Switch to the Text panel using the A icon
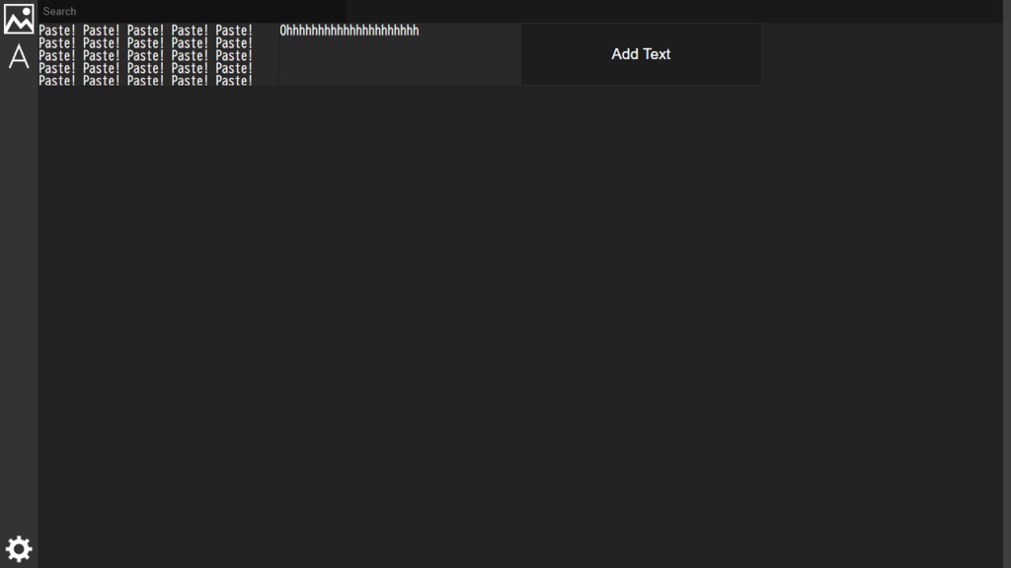This screenshot has width=1011, height=568. click(19, 57)
